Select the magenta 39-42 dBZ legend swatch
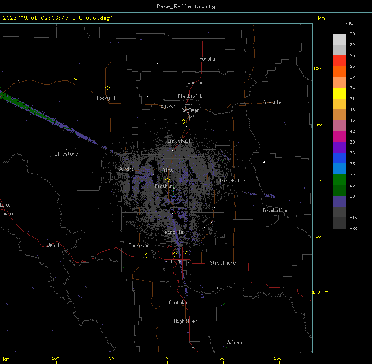 [x=339, y=136]
